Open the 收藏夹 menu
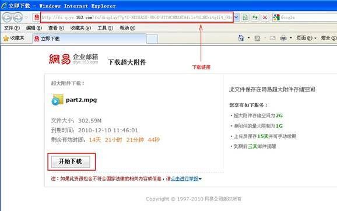Screen dimensions: 337x211 (x=80, y=28)
